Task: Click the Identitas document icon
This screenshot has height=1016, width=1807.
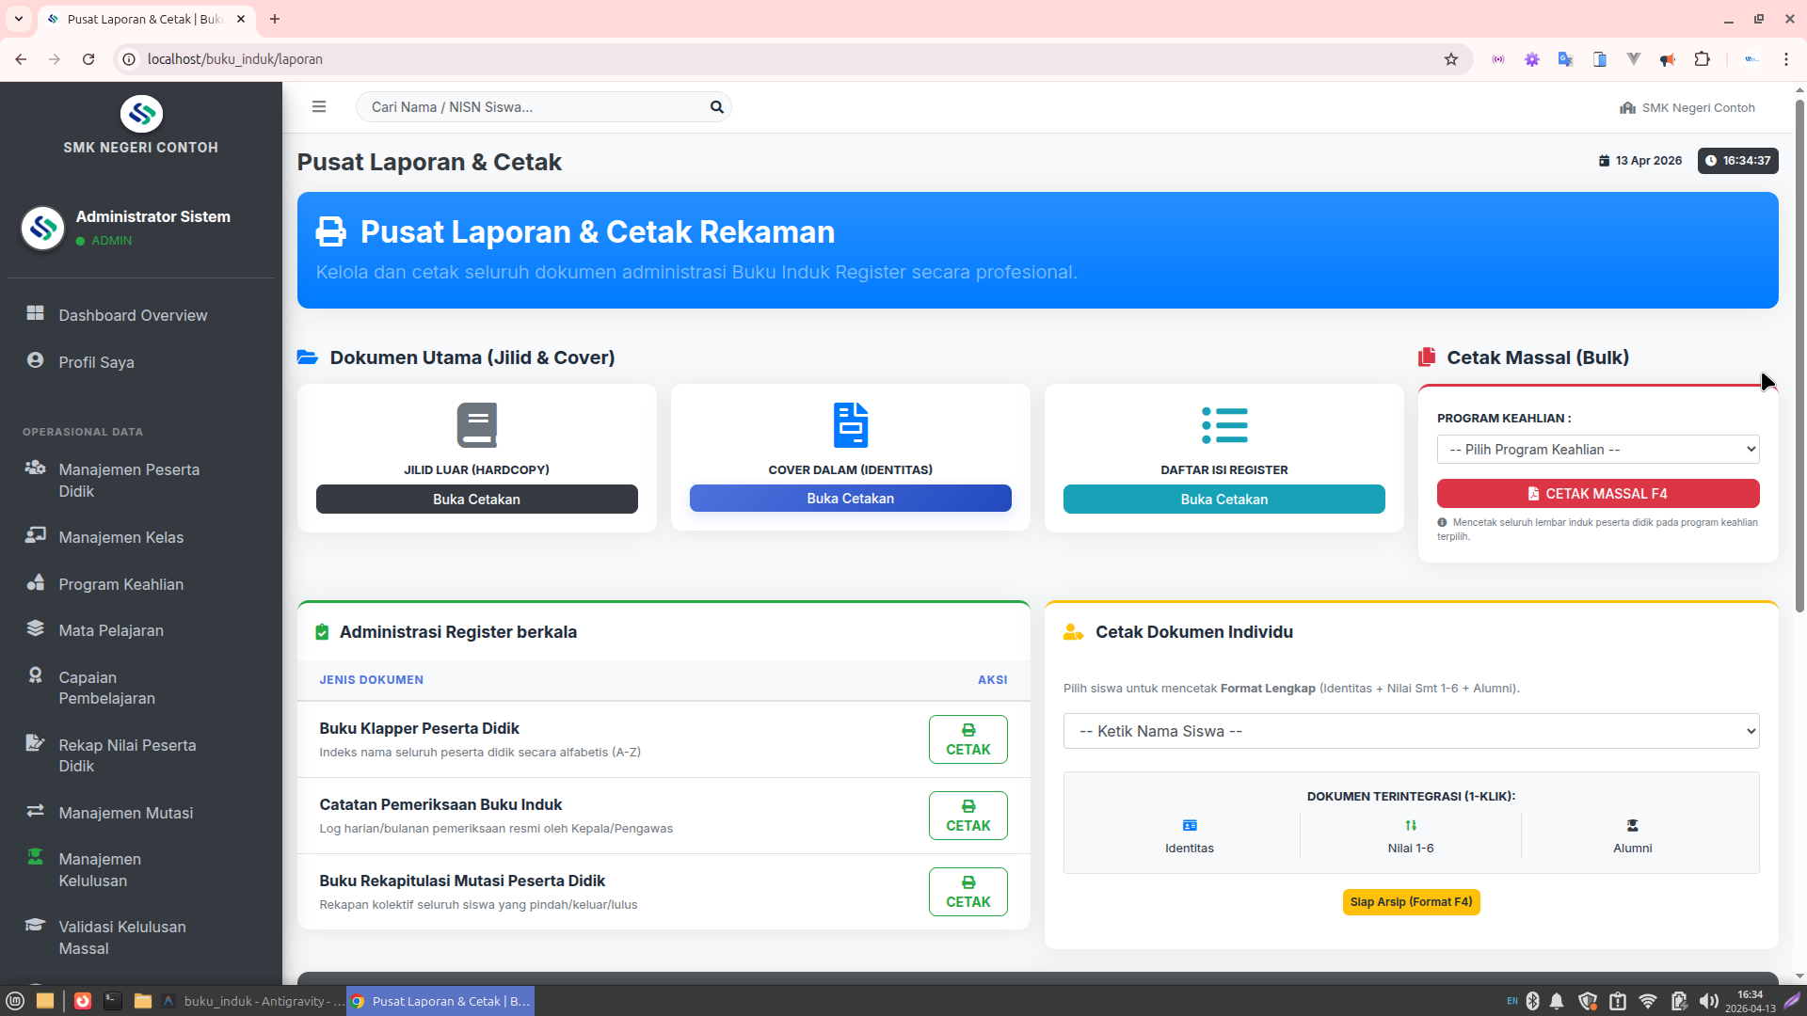Action: [1190, 826]
